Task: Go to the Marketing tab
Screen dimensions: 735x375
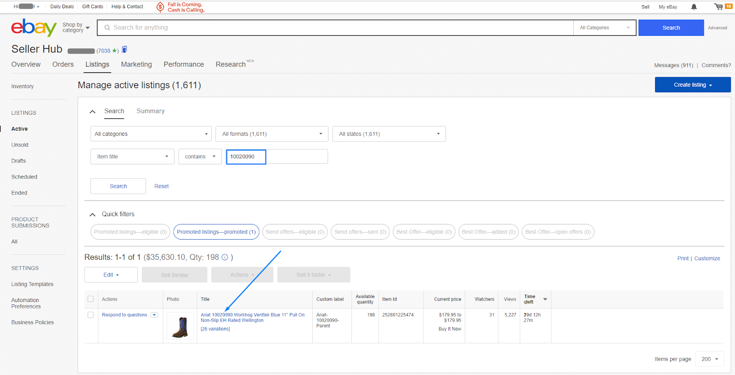Action: coord(136,64)
